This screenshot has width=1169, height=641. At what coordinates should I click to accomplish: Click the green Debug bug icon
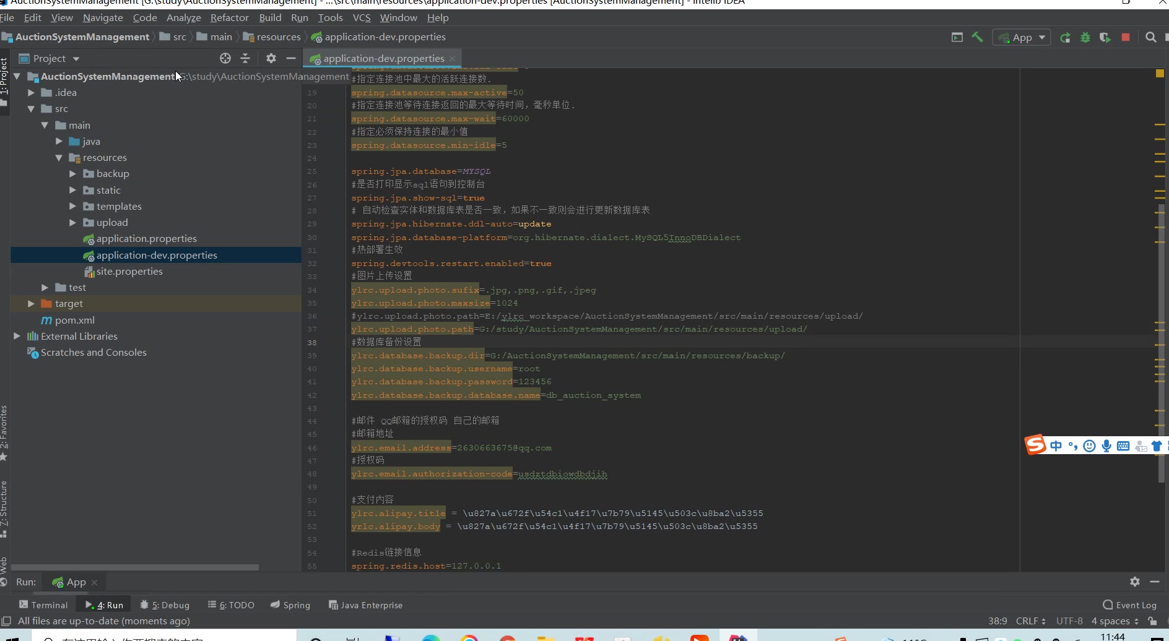(x=1085, y=37)
